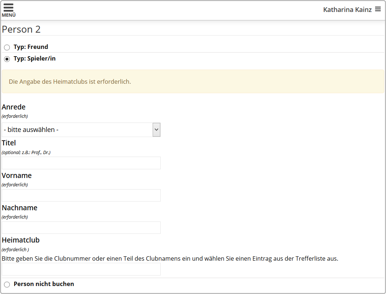The image size is (386, 294).
Task: Click the Person nicht buchen label text
Action: coord(44,284)
